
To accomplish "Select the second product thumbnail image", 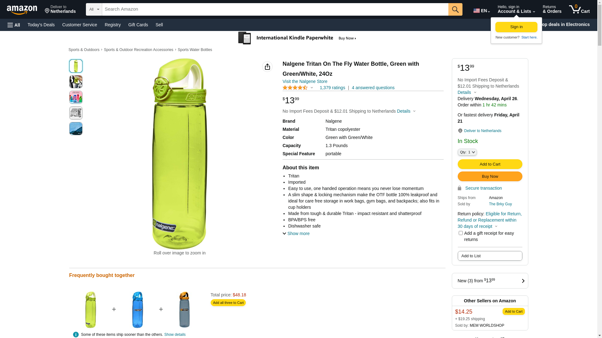I will (x=76, y=82).
